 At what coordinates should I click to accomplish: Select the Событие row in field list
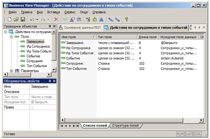pyautogui.click(x=132, y=58)
